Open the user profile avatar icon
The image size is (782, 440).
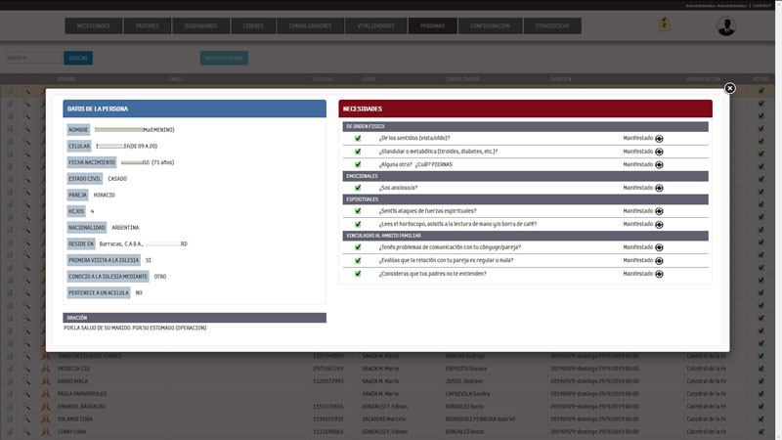click(726, 26)
